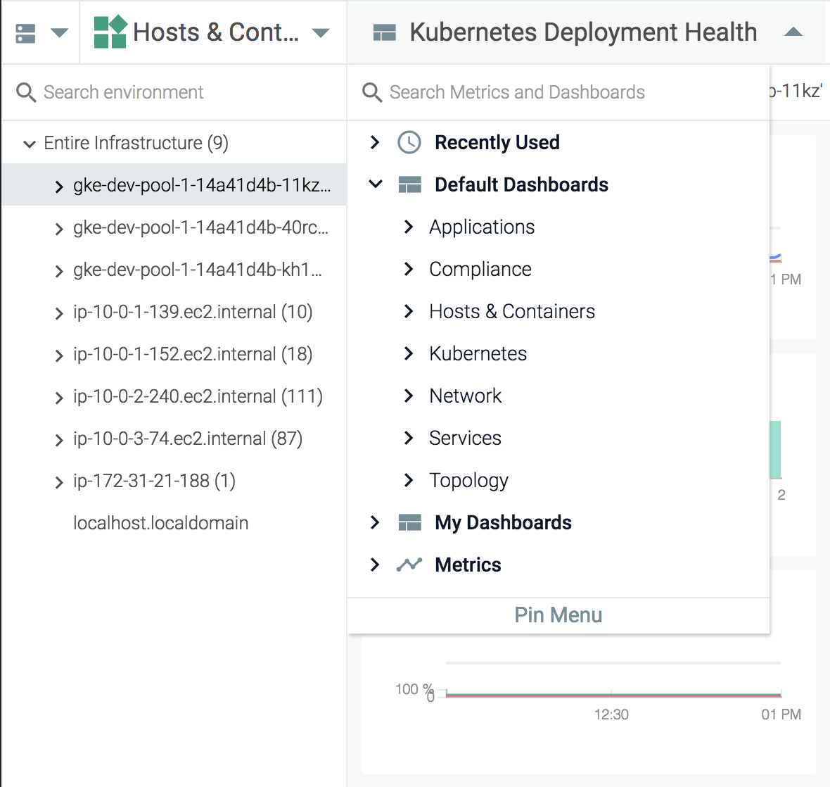The image size is (830, 787).
Task: Collapse the Entire Infrastructure (9) tree
Action: 30,144
